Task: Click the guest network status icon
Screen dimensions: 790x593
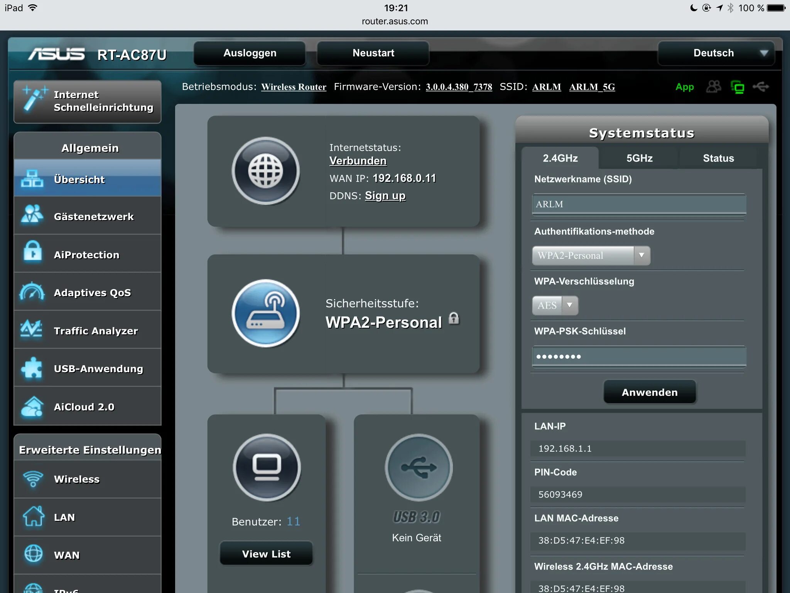Action: point(713,87)
